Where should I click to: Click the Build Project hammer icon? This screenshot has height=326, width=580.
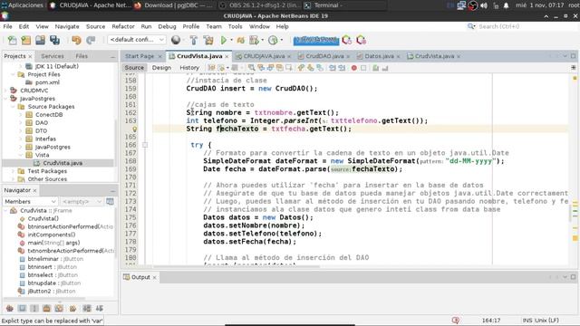tap(193, 40)
